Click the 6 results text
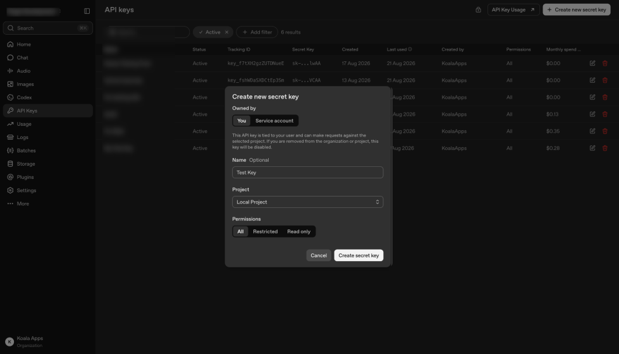Screen dimensions: 619x354 291,32
